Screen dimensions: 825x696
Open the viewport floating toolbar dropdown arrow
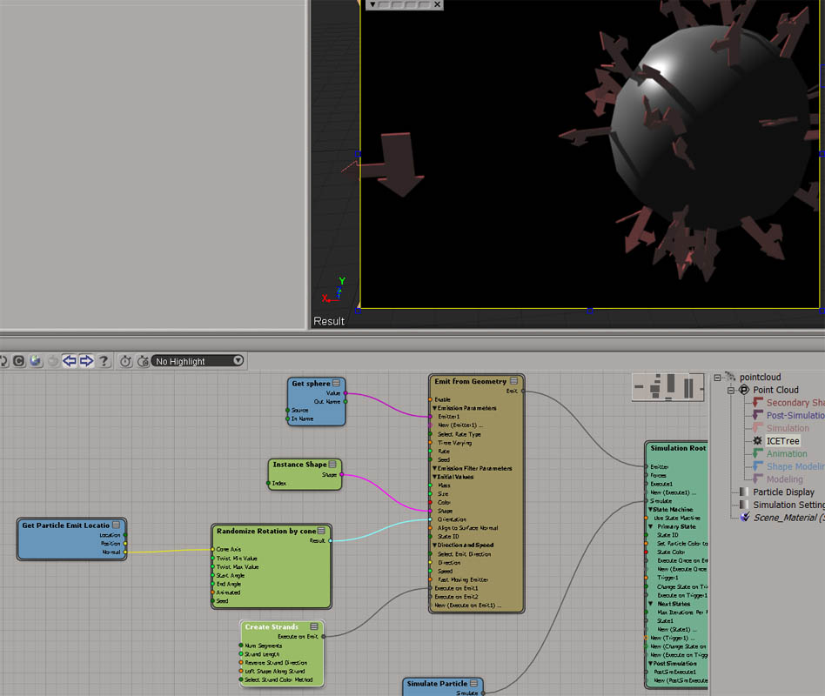[372, 4]
